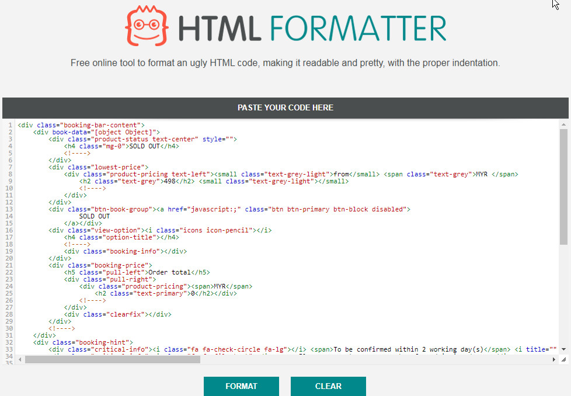This screenshot has height=396, width=571.
Task: Click the Order total h5 code line
Action: 137,272
